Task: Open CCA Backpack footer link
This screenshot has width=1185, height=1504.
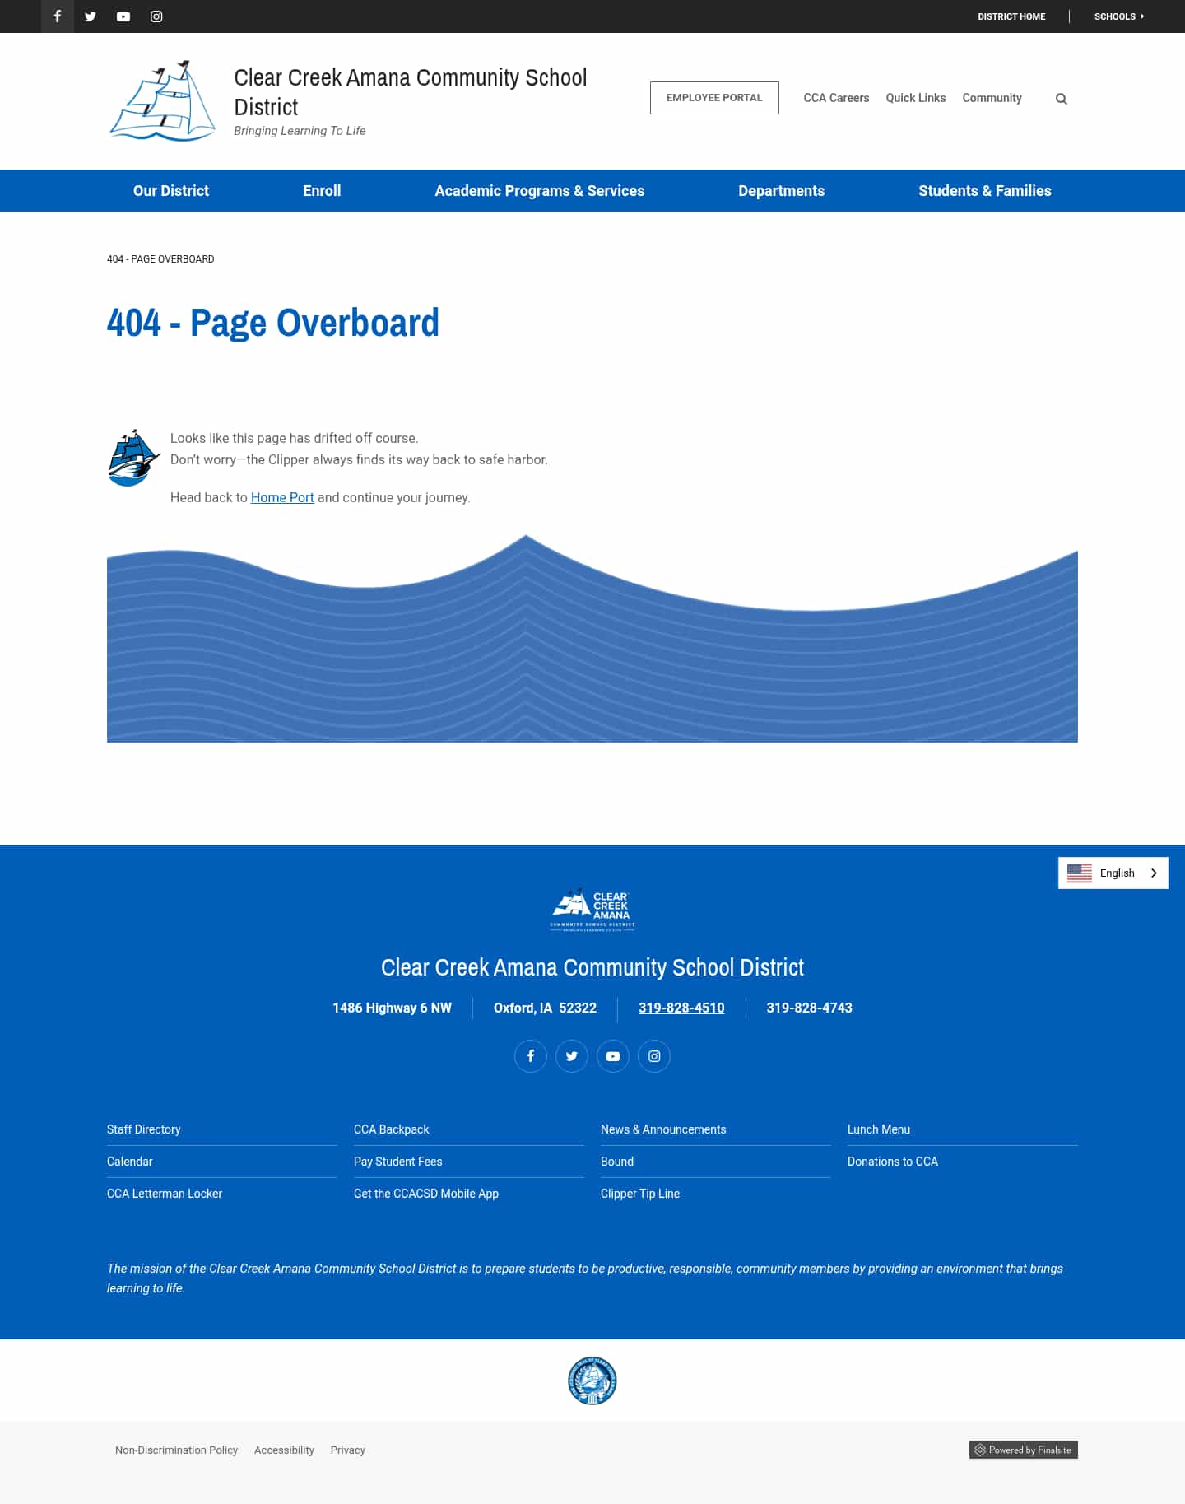Action: tap(392, 1129)
